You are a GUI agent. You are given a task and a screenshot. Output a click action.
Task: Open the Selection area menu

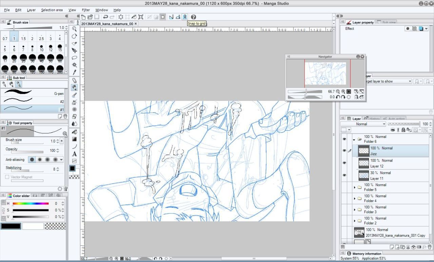pyautogui.click(x=52, y=10)
